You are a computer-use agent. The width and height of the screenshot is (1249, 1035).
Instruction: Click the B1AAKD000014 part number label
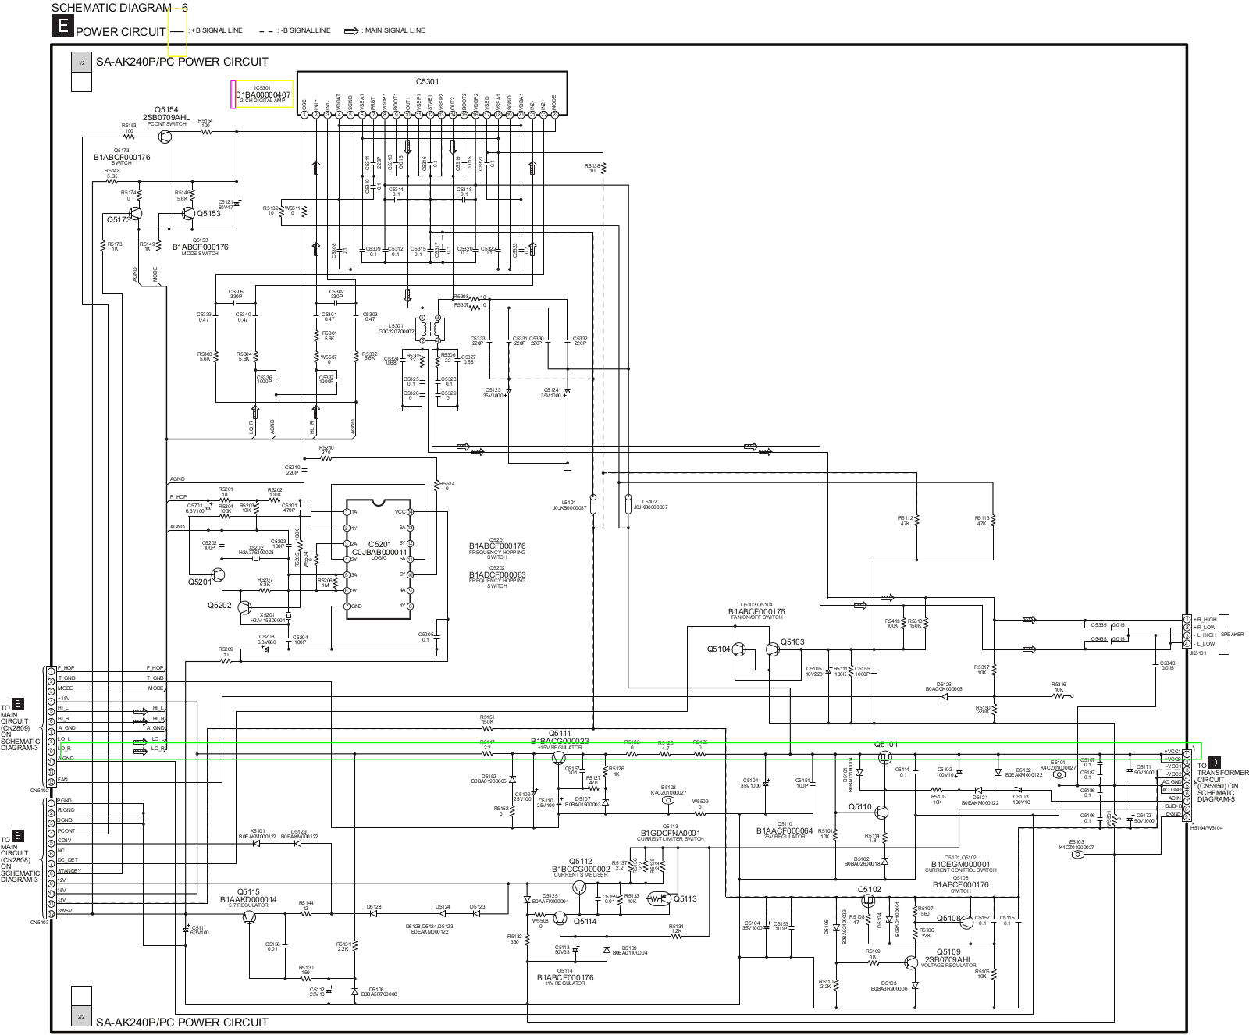tap(247, 899)
